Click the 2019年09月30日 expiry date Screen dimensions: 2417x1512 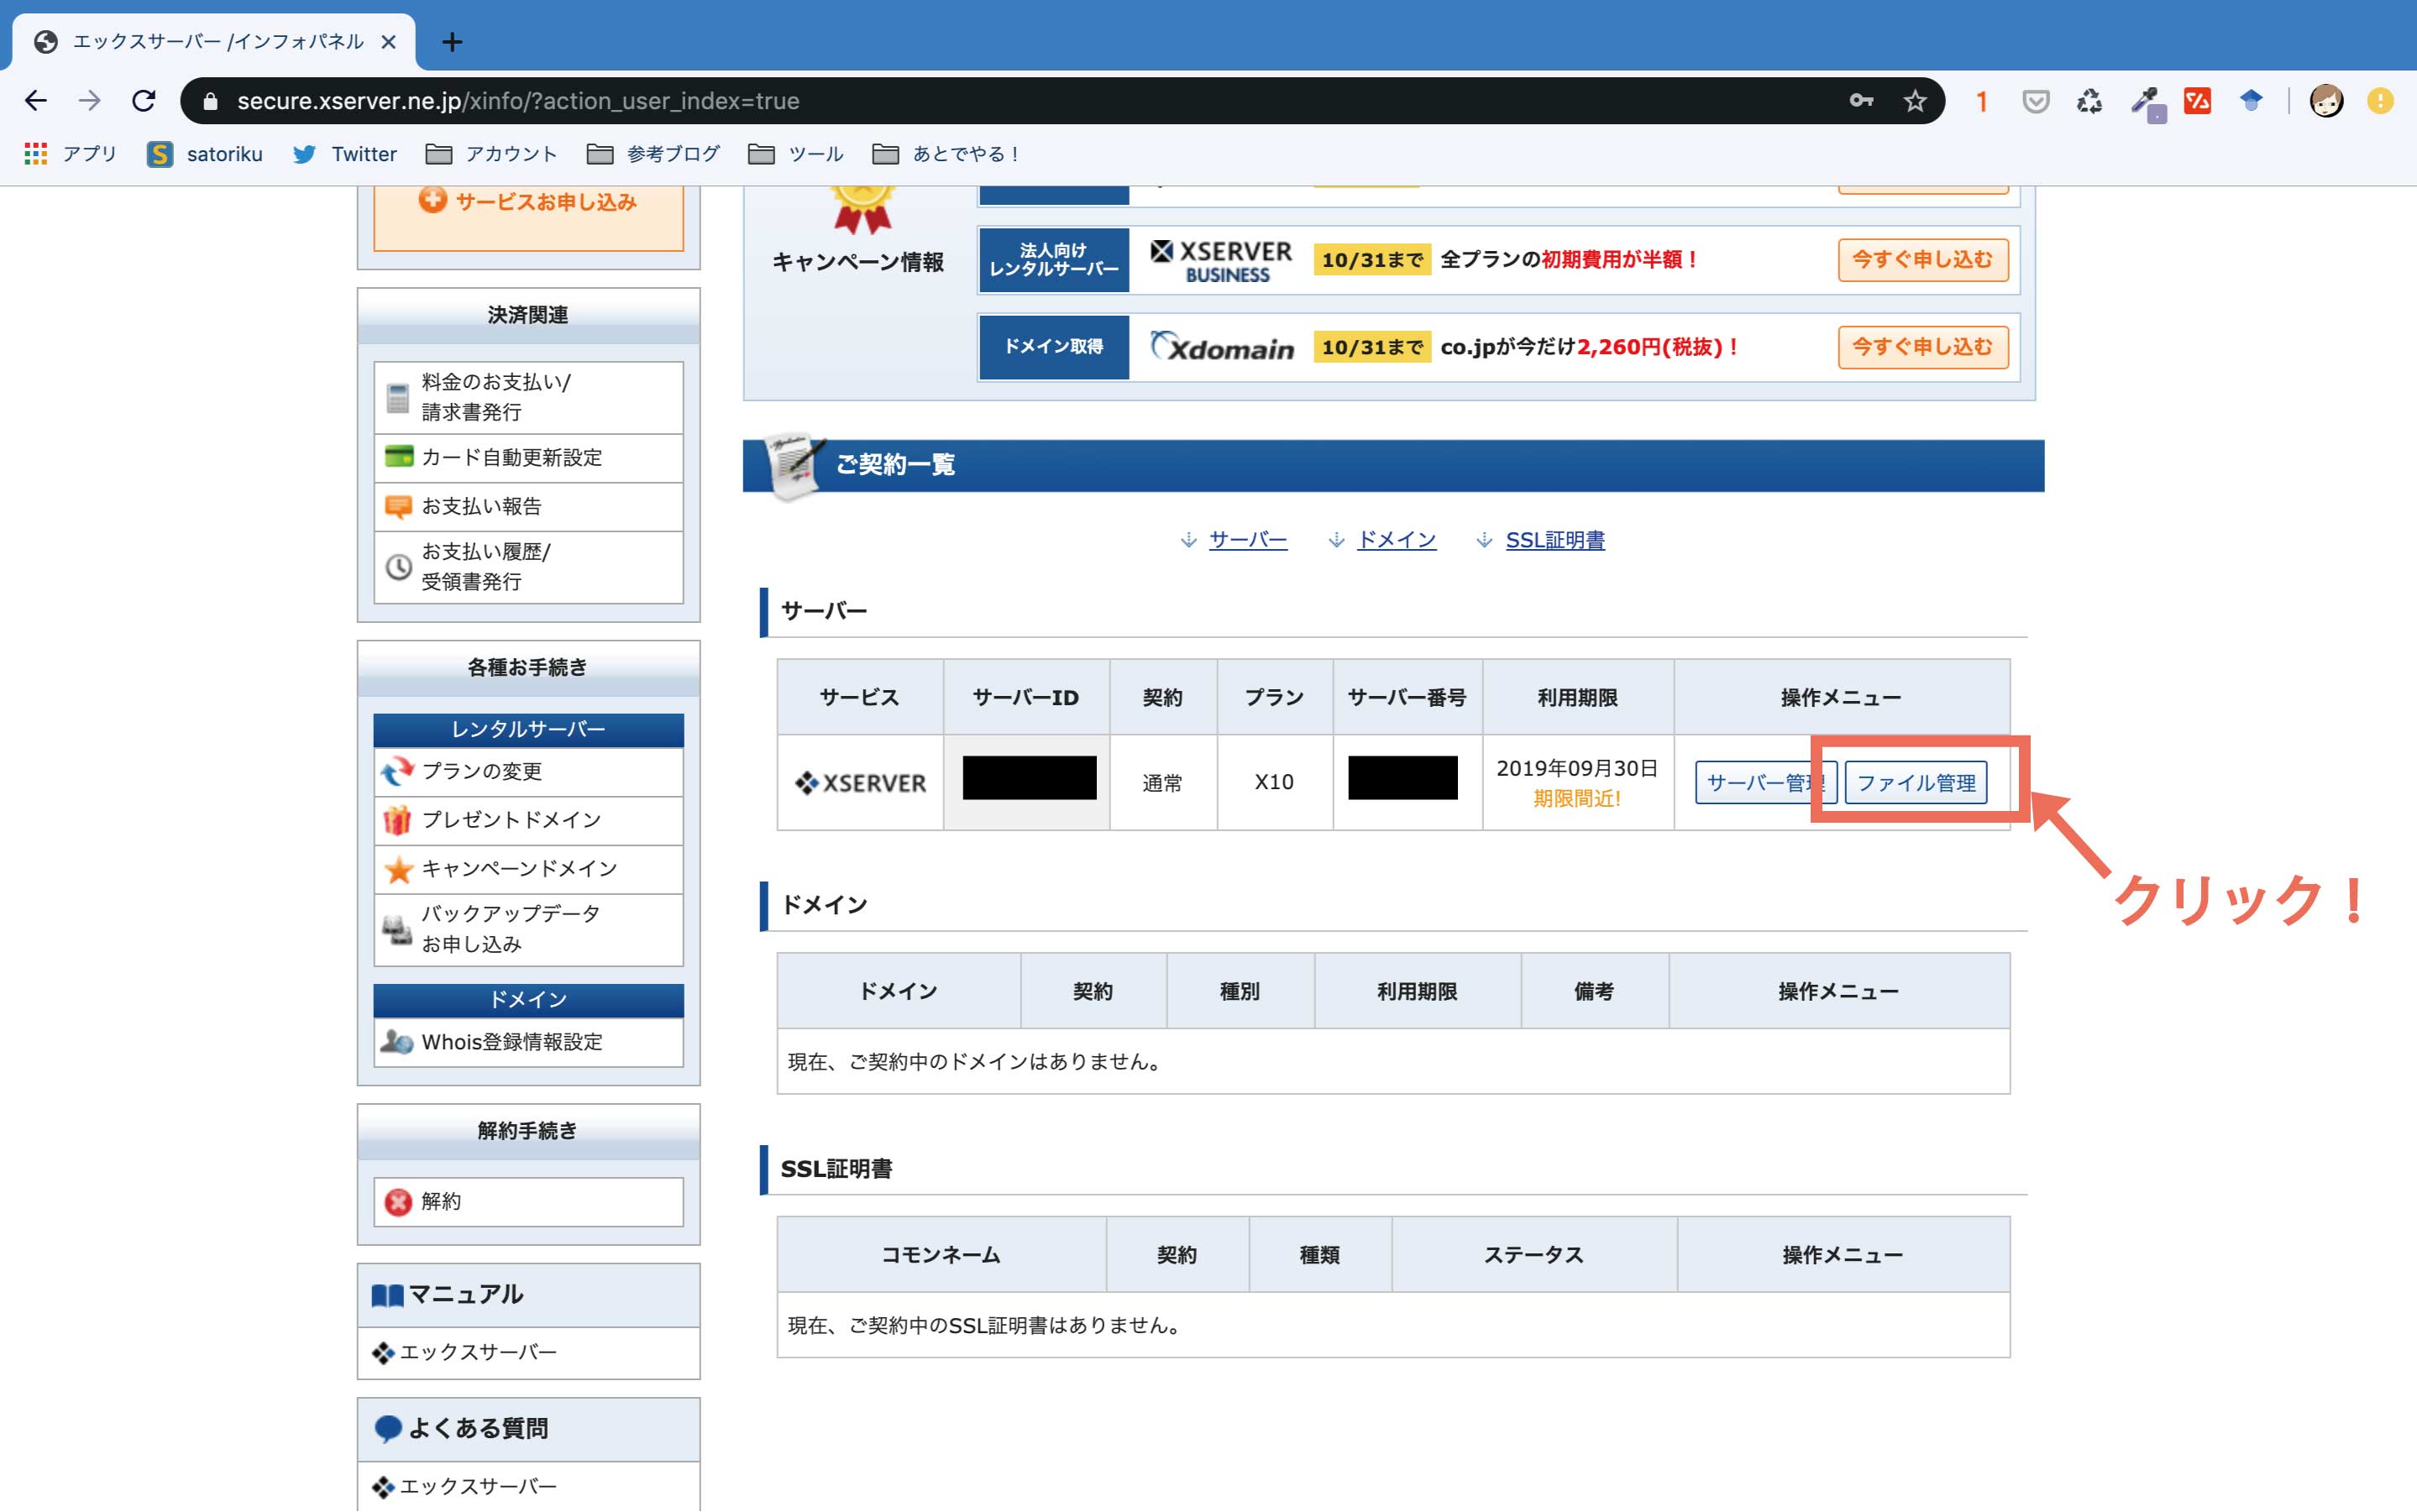pos(1576,768)
